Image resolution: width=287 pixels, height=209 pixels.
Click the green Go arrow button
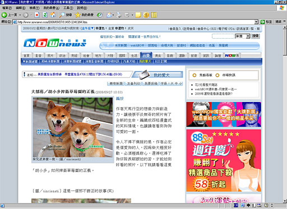(x=262, y=22)
